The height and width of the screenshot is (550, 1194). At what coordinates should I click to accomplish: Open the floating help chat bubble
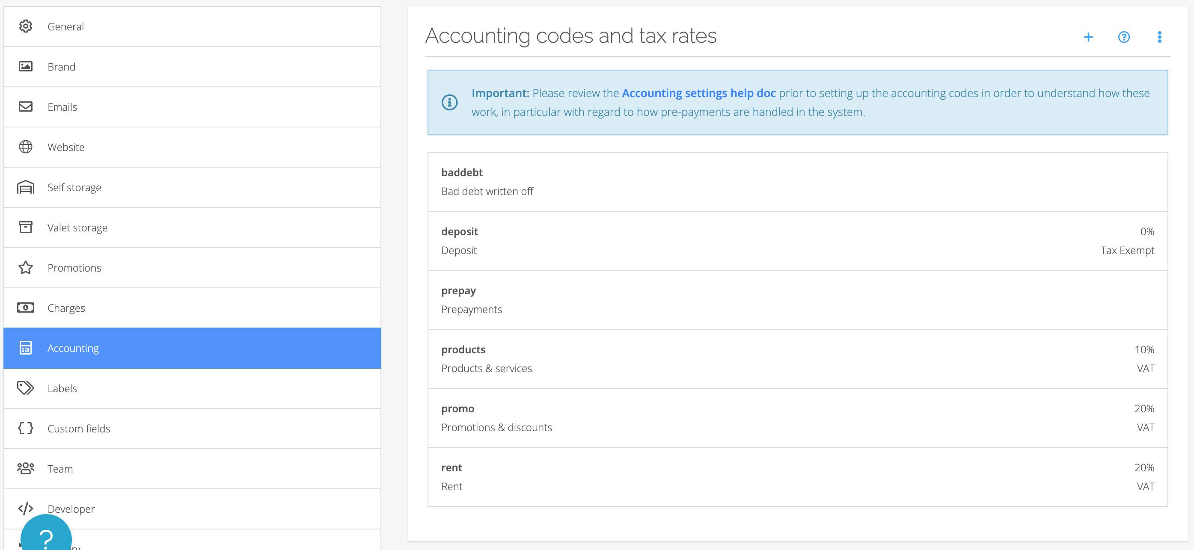(46, 536)
